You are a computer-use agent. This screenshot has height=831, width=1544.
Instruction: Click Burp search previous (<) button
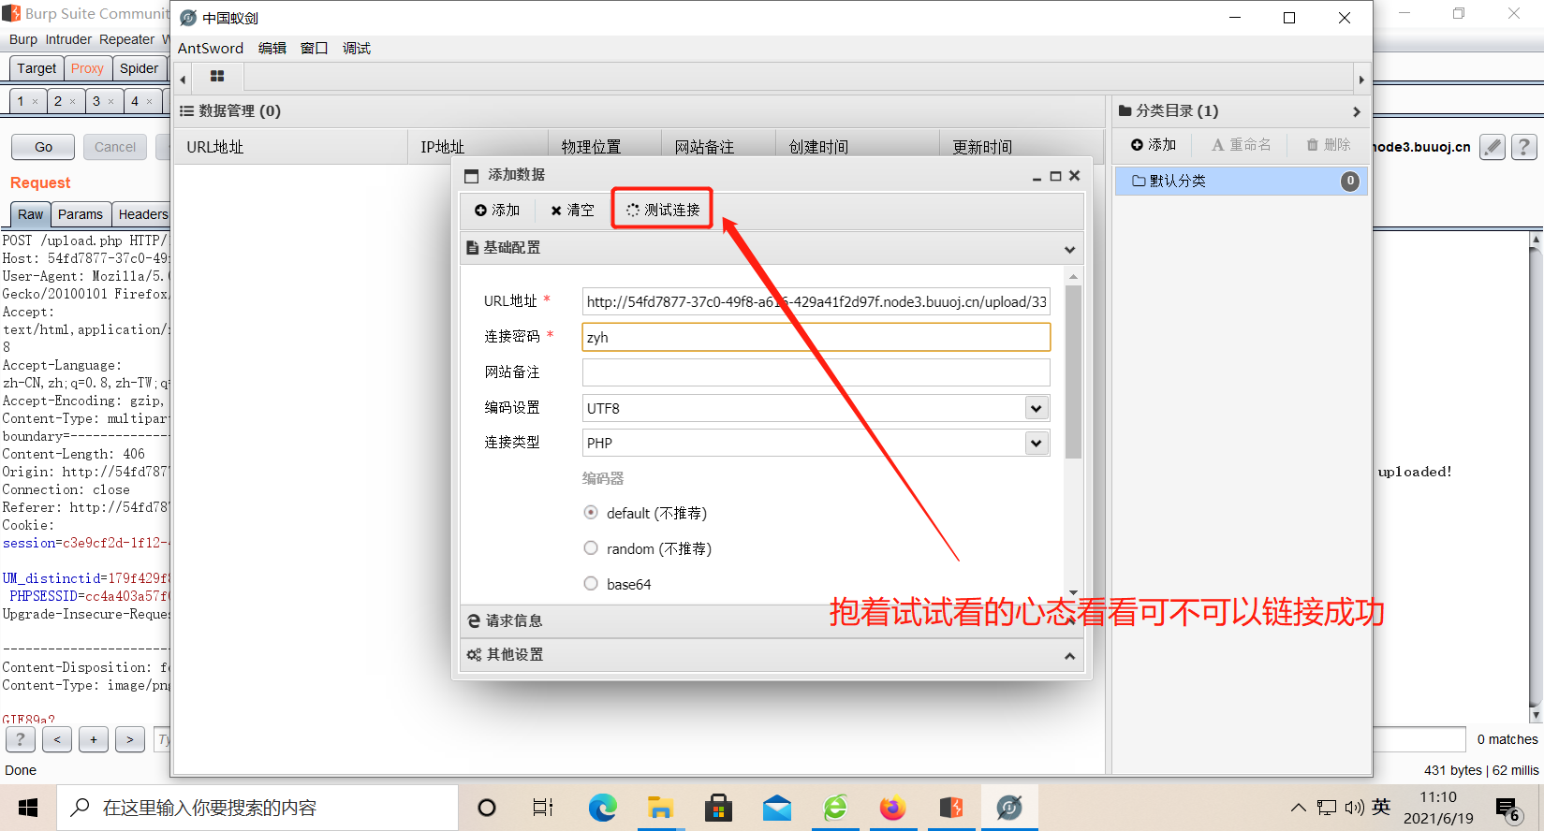point(57,739)
